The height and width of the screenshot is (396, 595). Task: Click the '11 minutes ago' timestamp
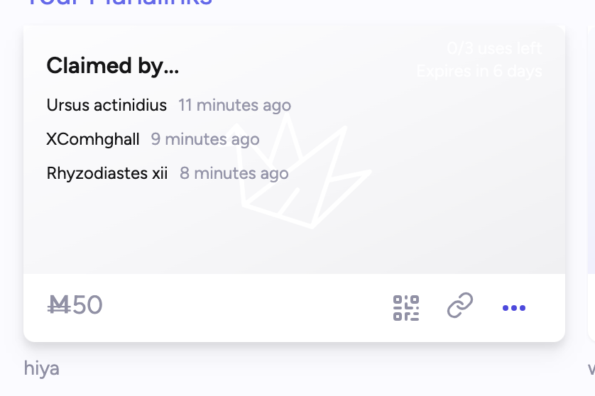[x=234, y=105]
